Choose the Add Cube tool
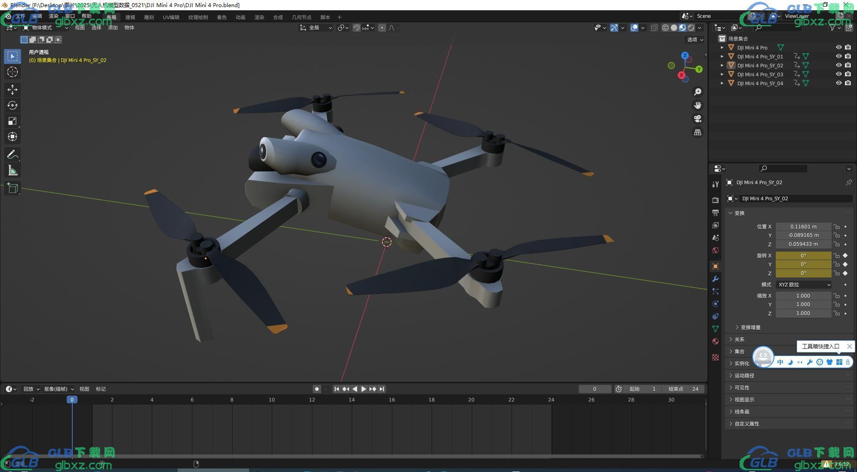Viewport: 857px width, 472px height. (x=12, y=188)
